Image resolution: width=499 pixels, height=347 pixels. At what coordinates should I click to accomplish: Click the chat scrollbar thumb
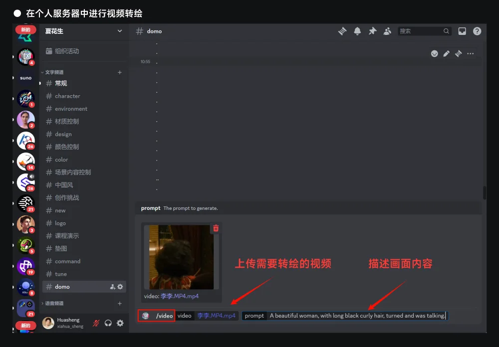485,193
